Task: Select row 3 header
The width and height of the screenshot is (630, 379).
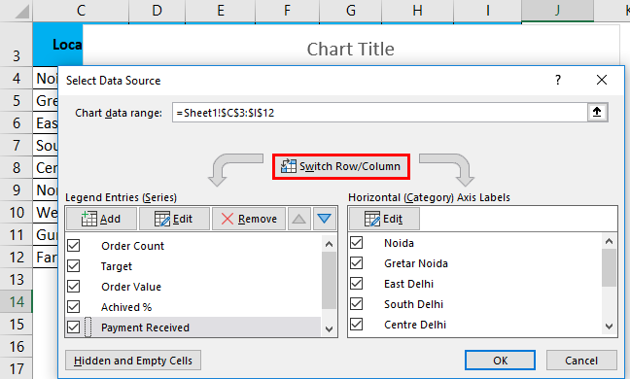Action: pos(17,44)
